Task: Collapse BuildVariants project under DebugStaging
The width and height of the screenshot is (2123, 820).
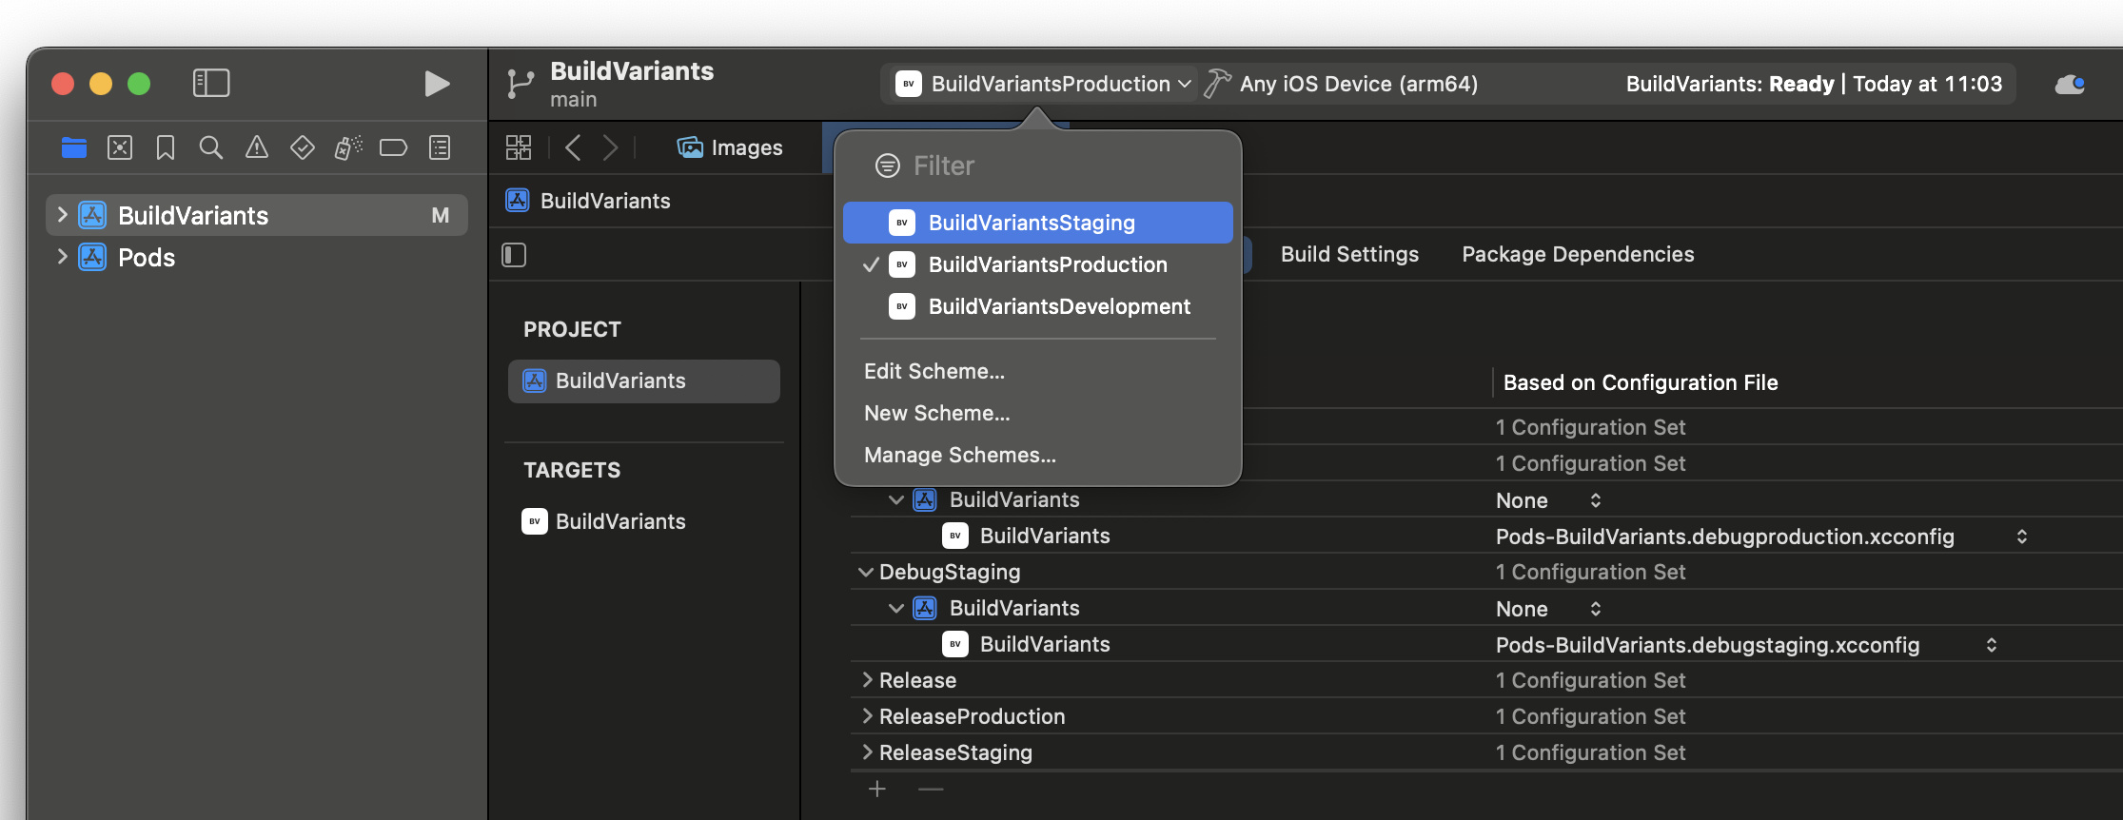Action: tap(896, 608)
